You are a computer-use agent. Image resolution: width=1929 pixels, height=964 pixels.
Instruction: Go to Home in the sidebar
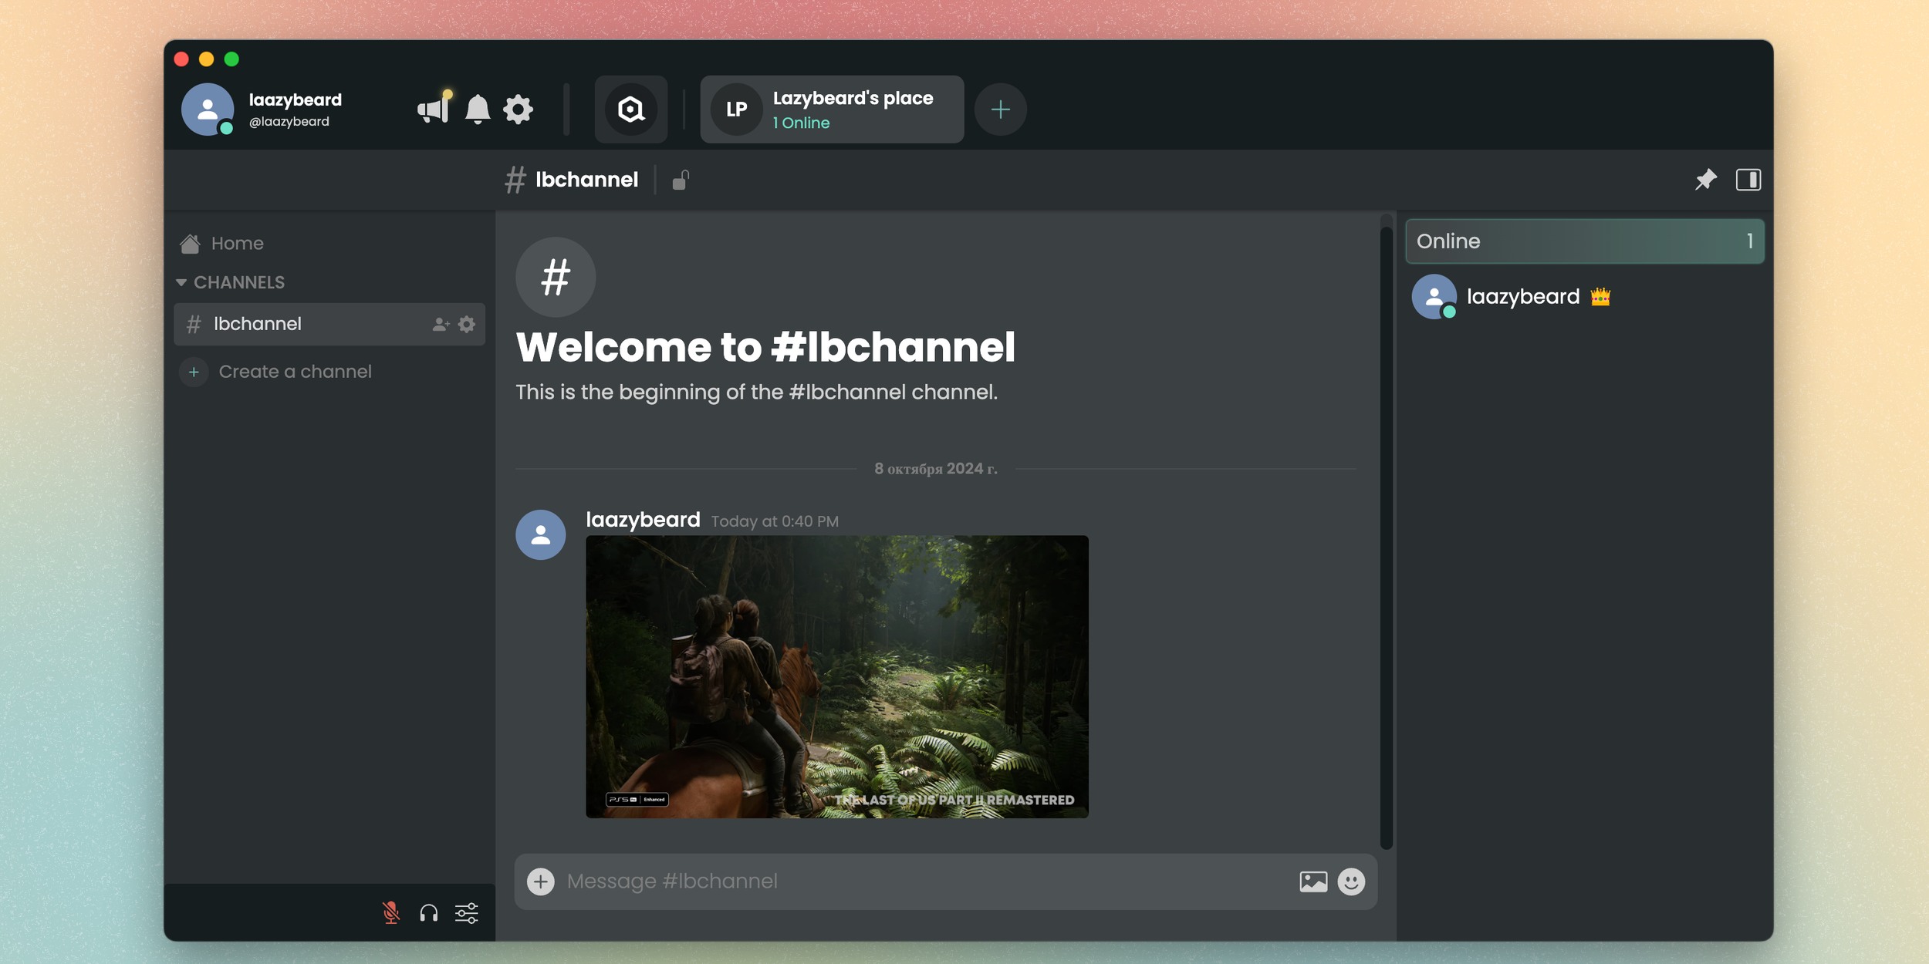(x=329, y=244)
